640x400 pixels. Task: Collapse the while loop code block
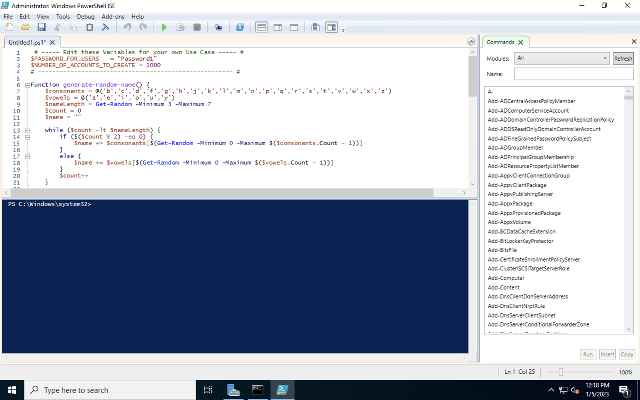pyautogui.click(x=27, y=131)
